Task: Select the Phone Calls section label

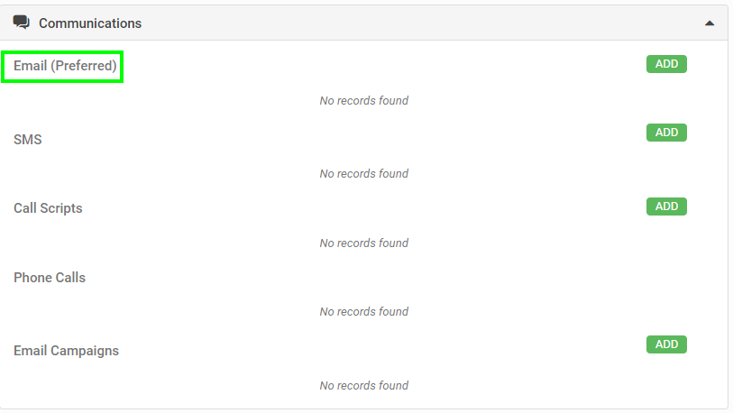Action: [50, 278]
